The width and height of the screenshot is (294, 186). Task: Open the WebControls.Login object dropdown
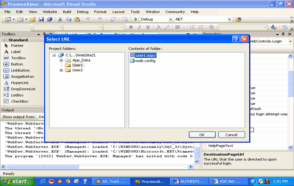(x=290, y=41)
